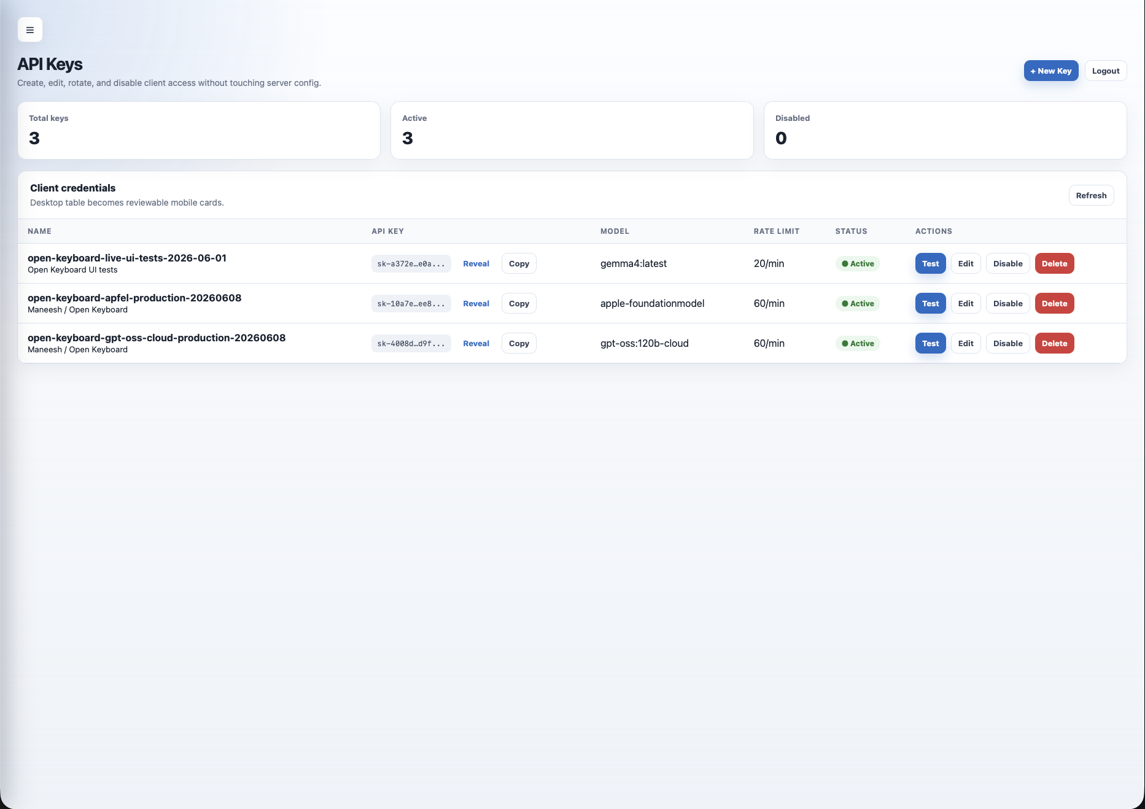Click the Logout button
The width and height of the screenshot is (1145, 809).
point(1105,71)
